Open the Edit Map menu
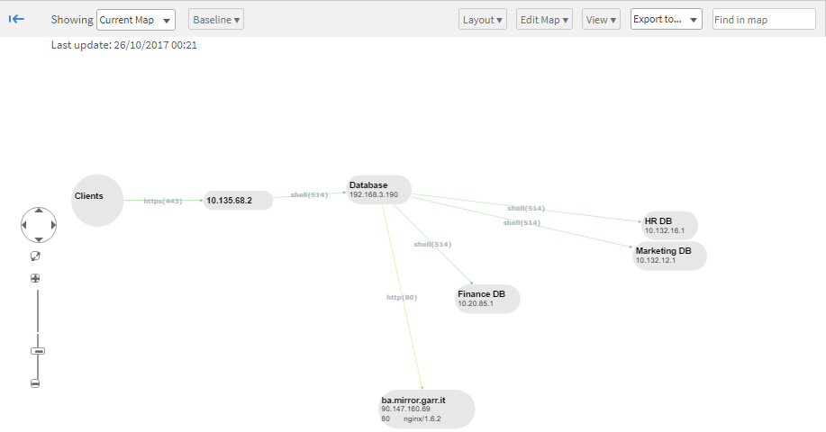826x432 pixels. (544, 20)
